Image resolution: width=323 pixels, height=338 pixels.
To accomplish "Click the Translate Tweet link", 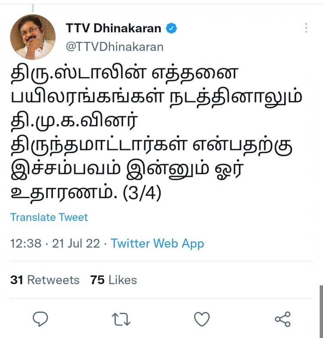I will click(x=49, y=217).
